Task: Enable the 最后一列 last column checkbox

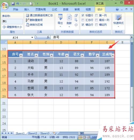Action: 96,20
